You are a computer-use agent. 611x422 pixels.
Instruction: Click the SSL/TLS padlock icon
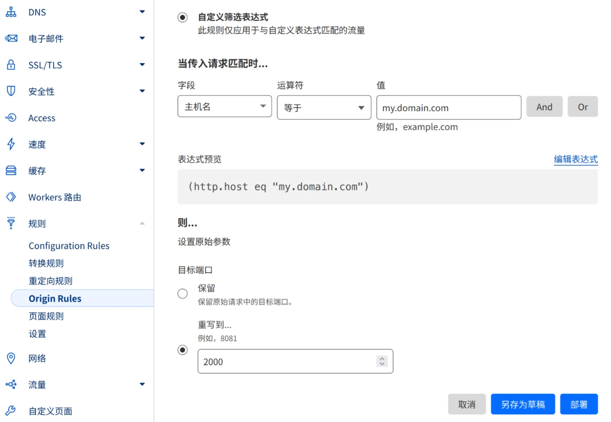tap(11, 65)
